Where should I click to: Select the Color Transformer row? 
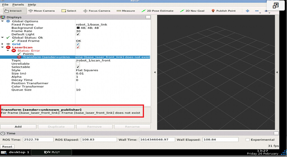click(75, 86)
